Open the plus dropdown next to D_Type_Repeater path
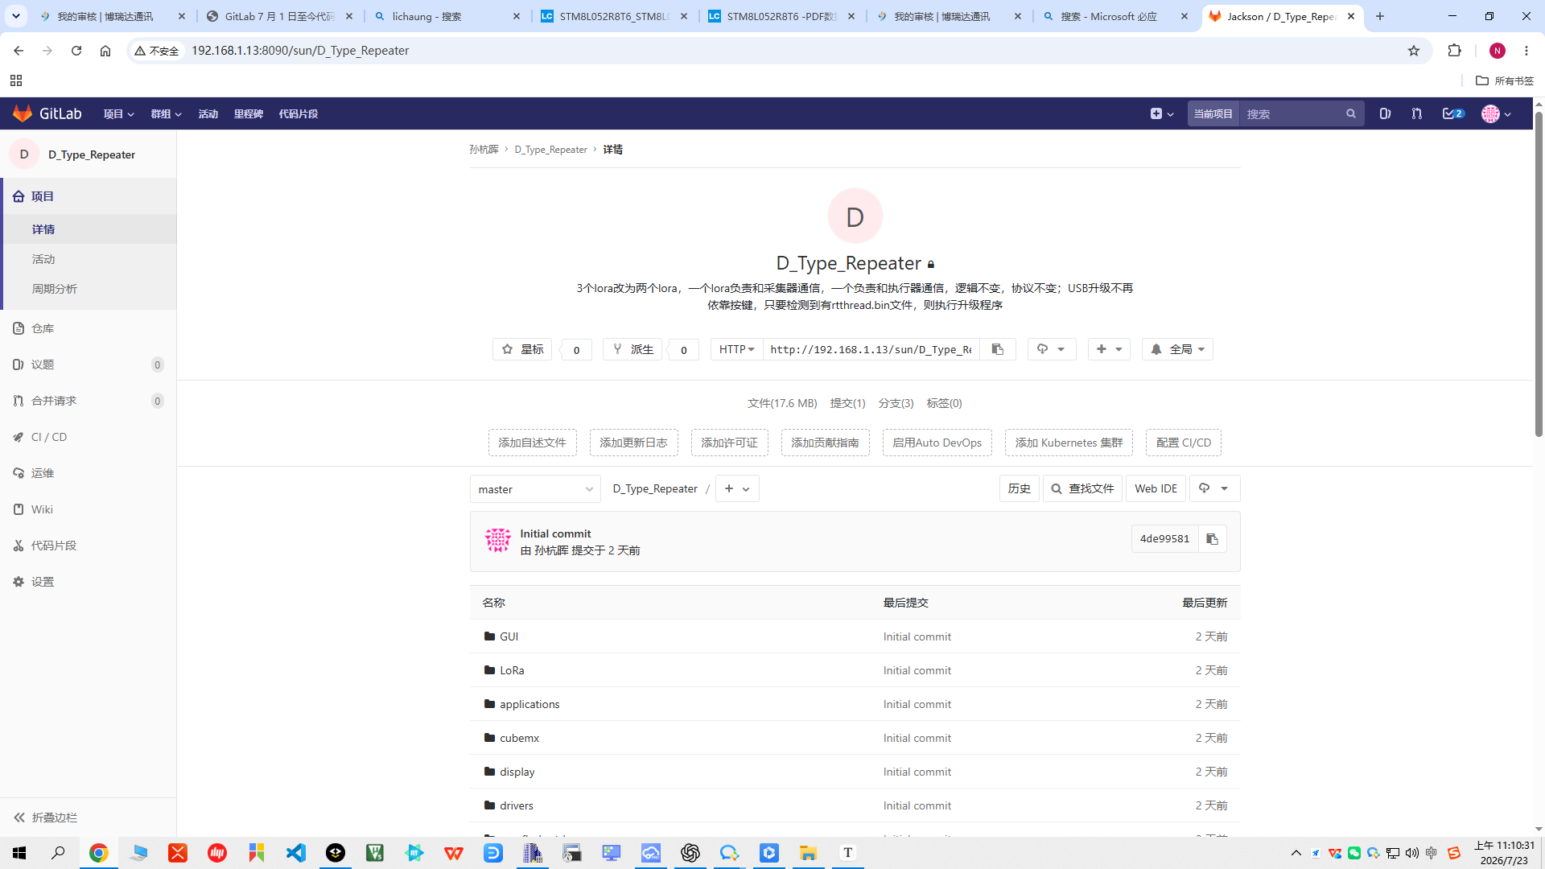 pyautogui.click(x=737, y=488)
